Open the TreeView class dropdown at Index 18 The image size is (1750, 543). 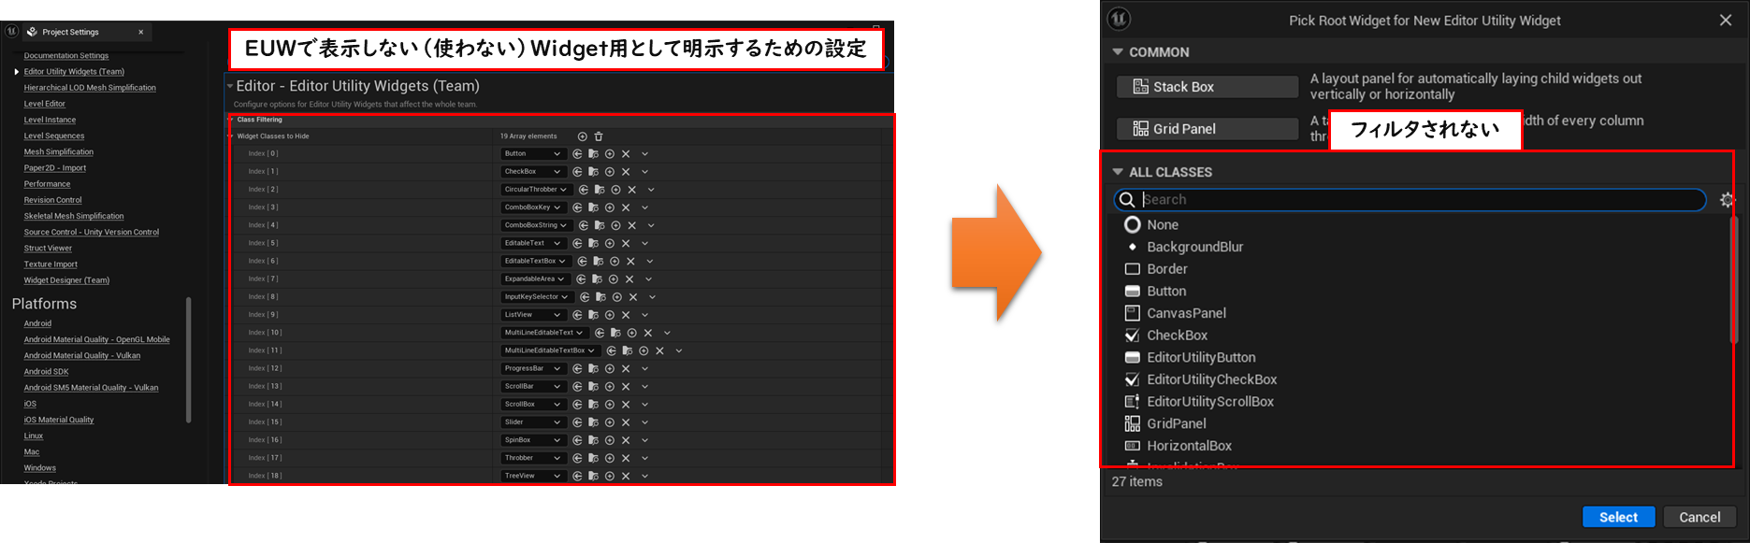[x=531, y=476]
